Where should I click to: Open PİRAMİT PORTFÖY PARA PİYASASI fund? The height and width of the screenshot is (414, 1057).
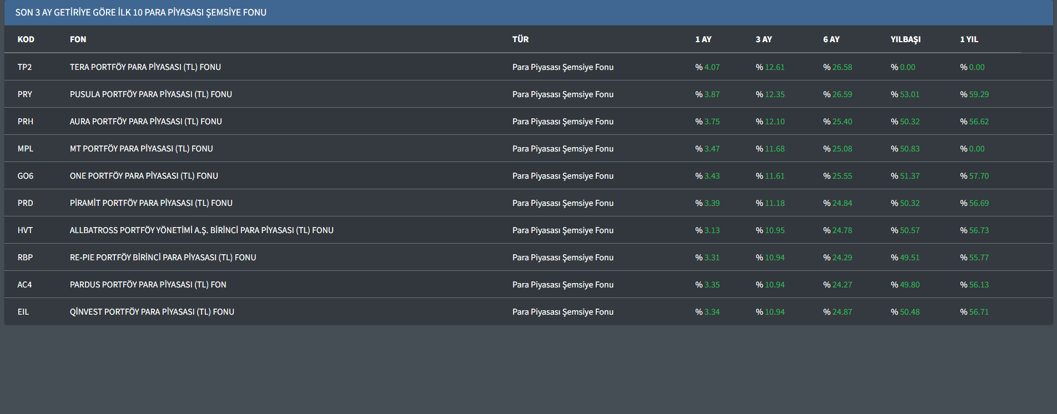151,203
